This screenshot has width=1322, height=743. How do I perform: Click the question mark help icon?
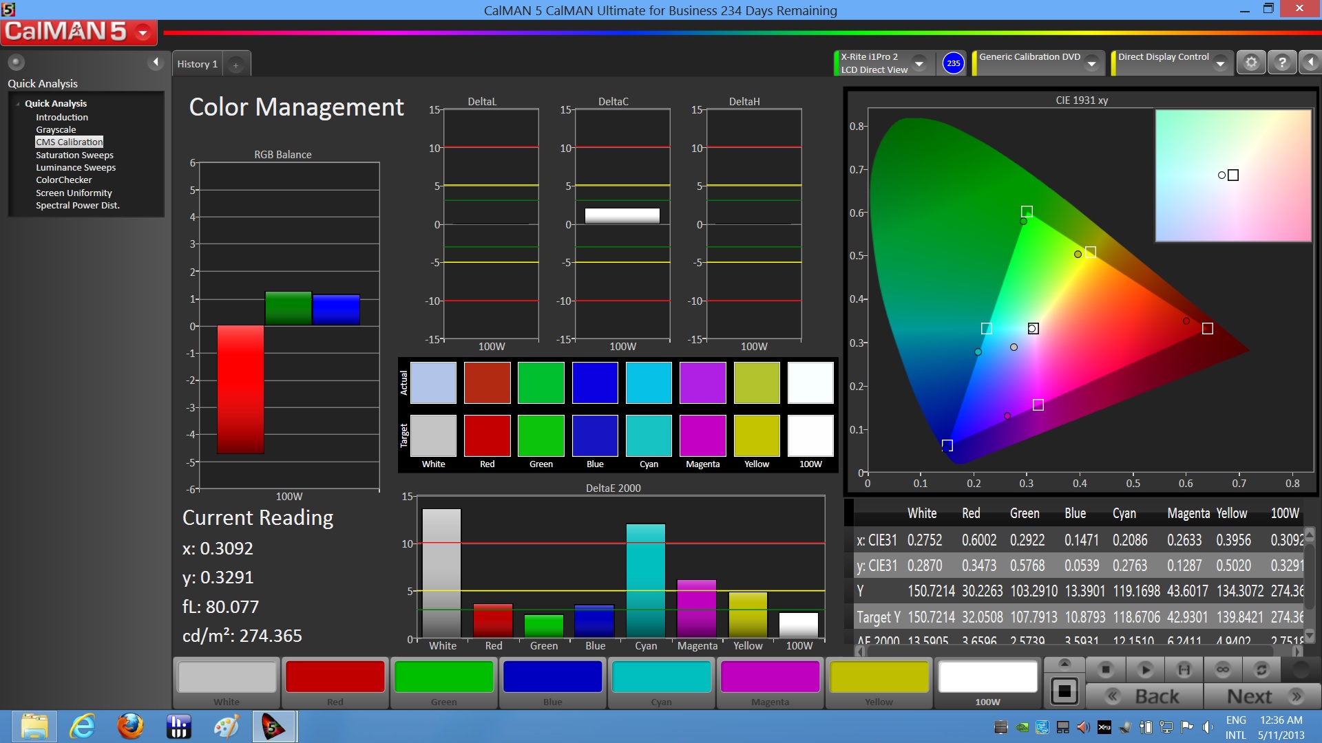[x=1281, y=63]
